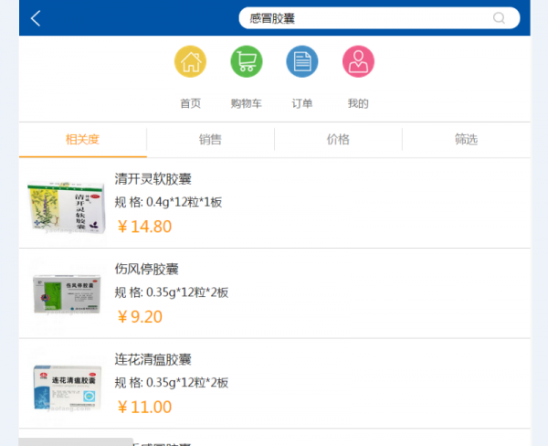Click the ¥11.00 price
This screenshot has width=548, height=446.
pos(144,408)
